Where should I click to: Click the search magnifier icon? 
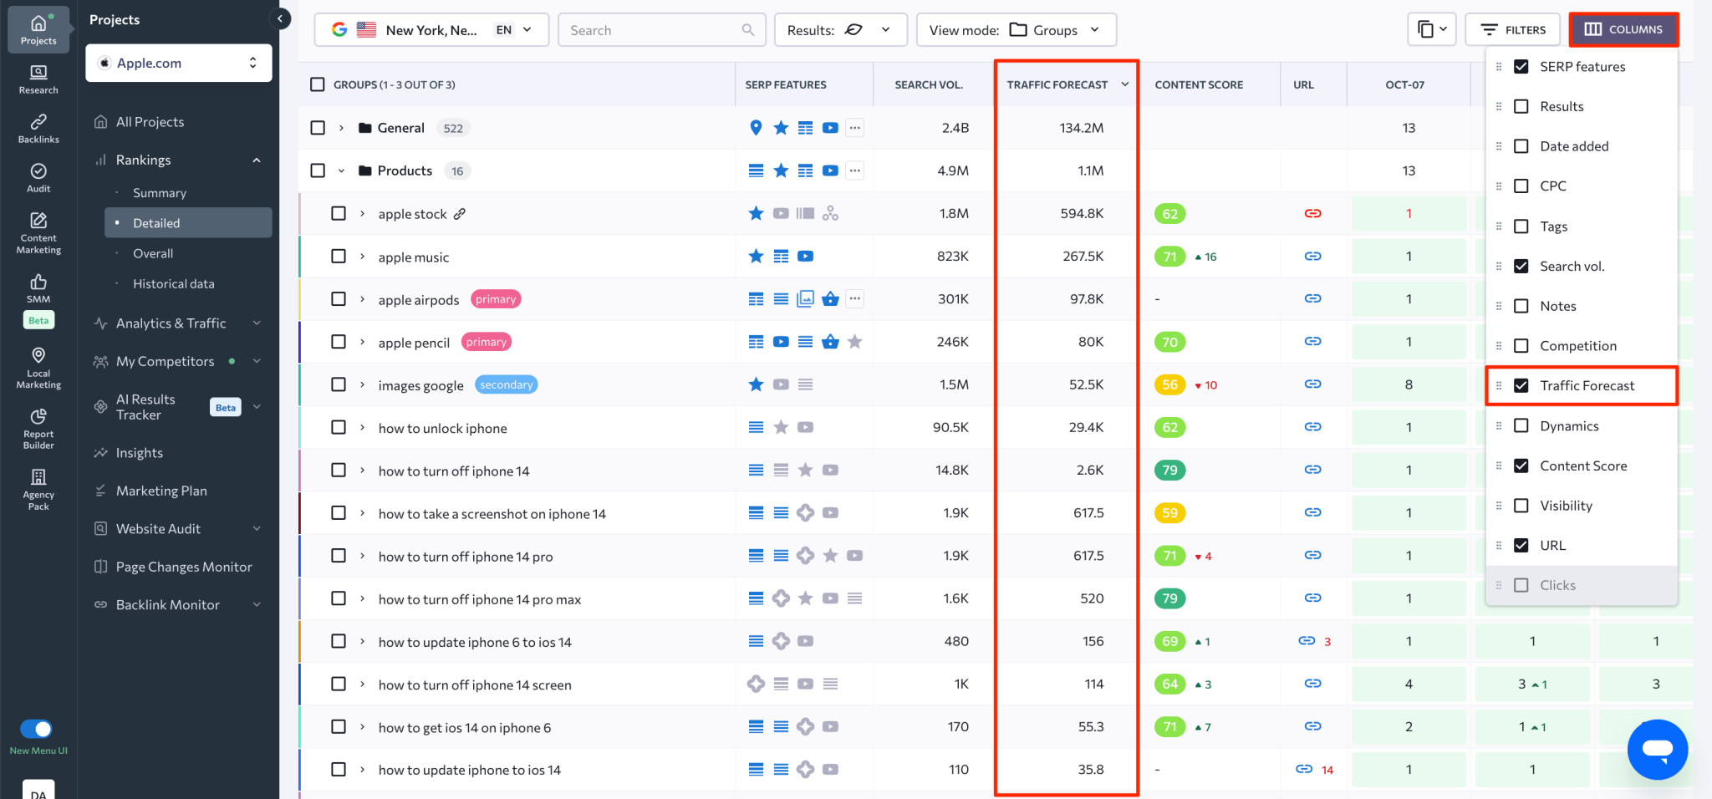[x=747, y=30]
